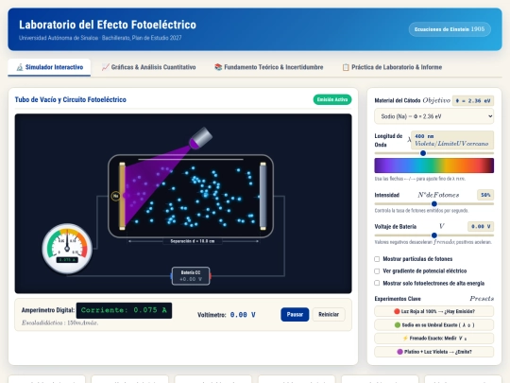The image size is (510, 383).
Task: Click the anode plate on the right
Action: point(263,196)
